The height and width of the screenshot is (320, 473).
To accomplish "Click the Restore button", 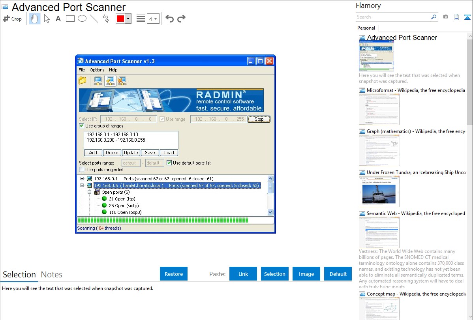I will [174, 274].
